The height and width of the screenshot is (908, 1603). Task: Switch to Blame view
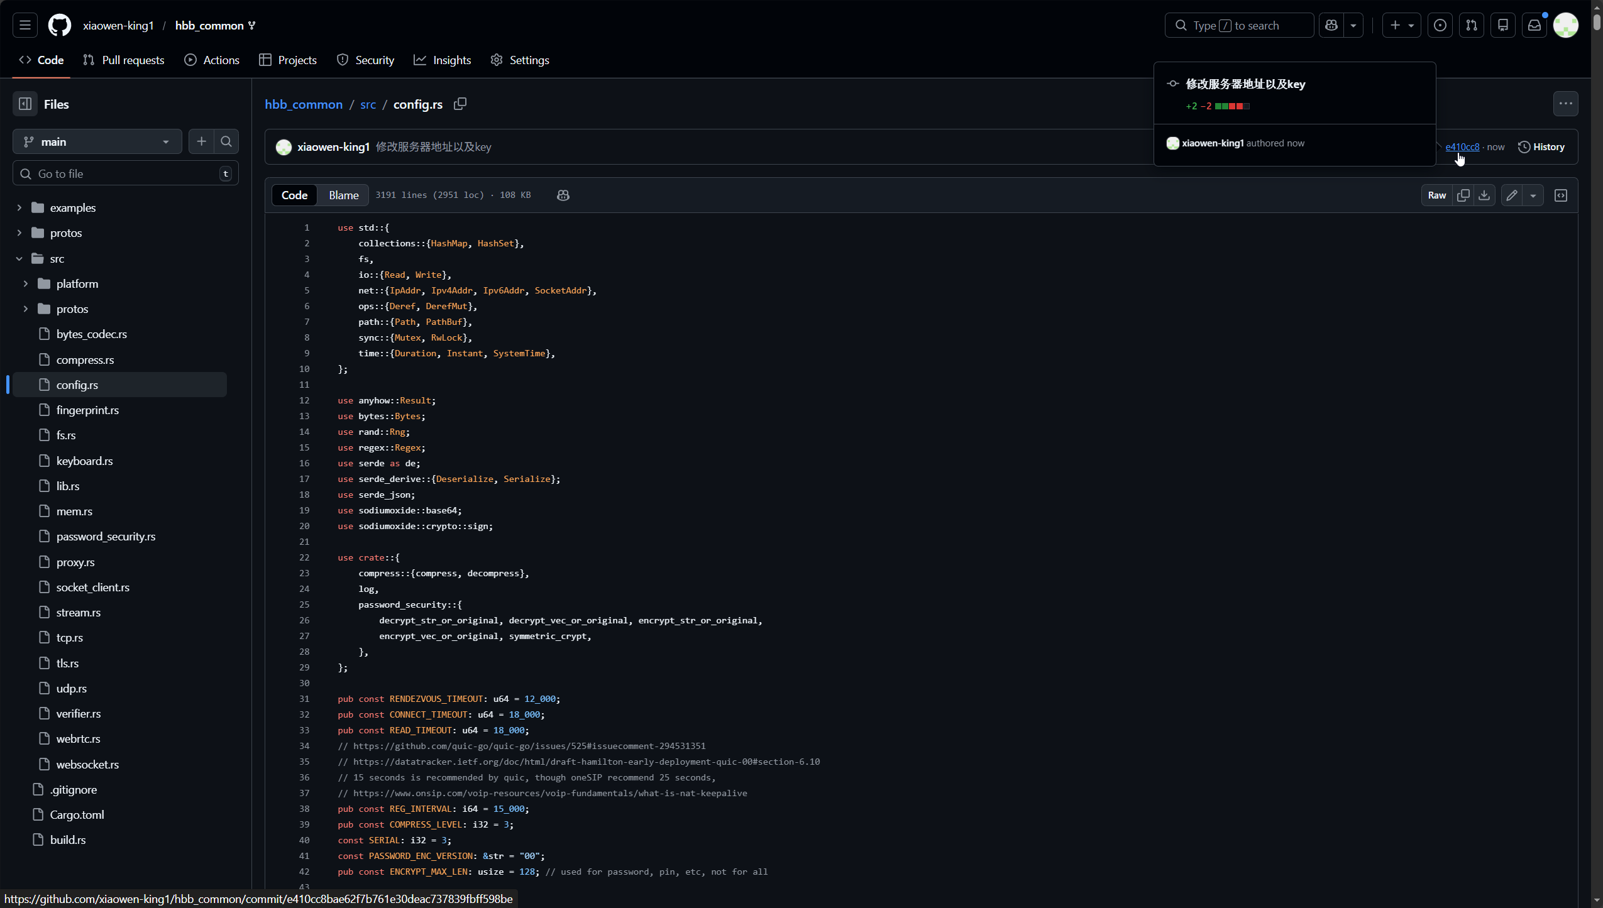point(343,195)
